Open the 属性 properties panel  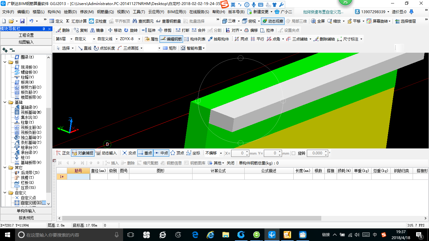[x=151, y=39]
